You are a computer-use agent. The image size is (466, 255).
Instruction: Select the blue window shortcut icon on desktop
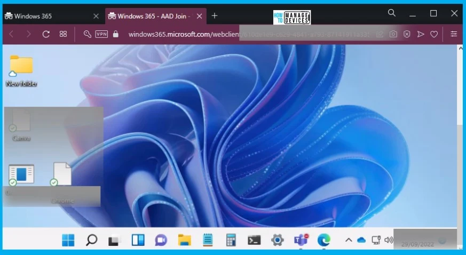tap(21, 176)
